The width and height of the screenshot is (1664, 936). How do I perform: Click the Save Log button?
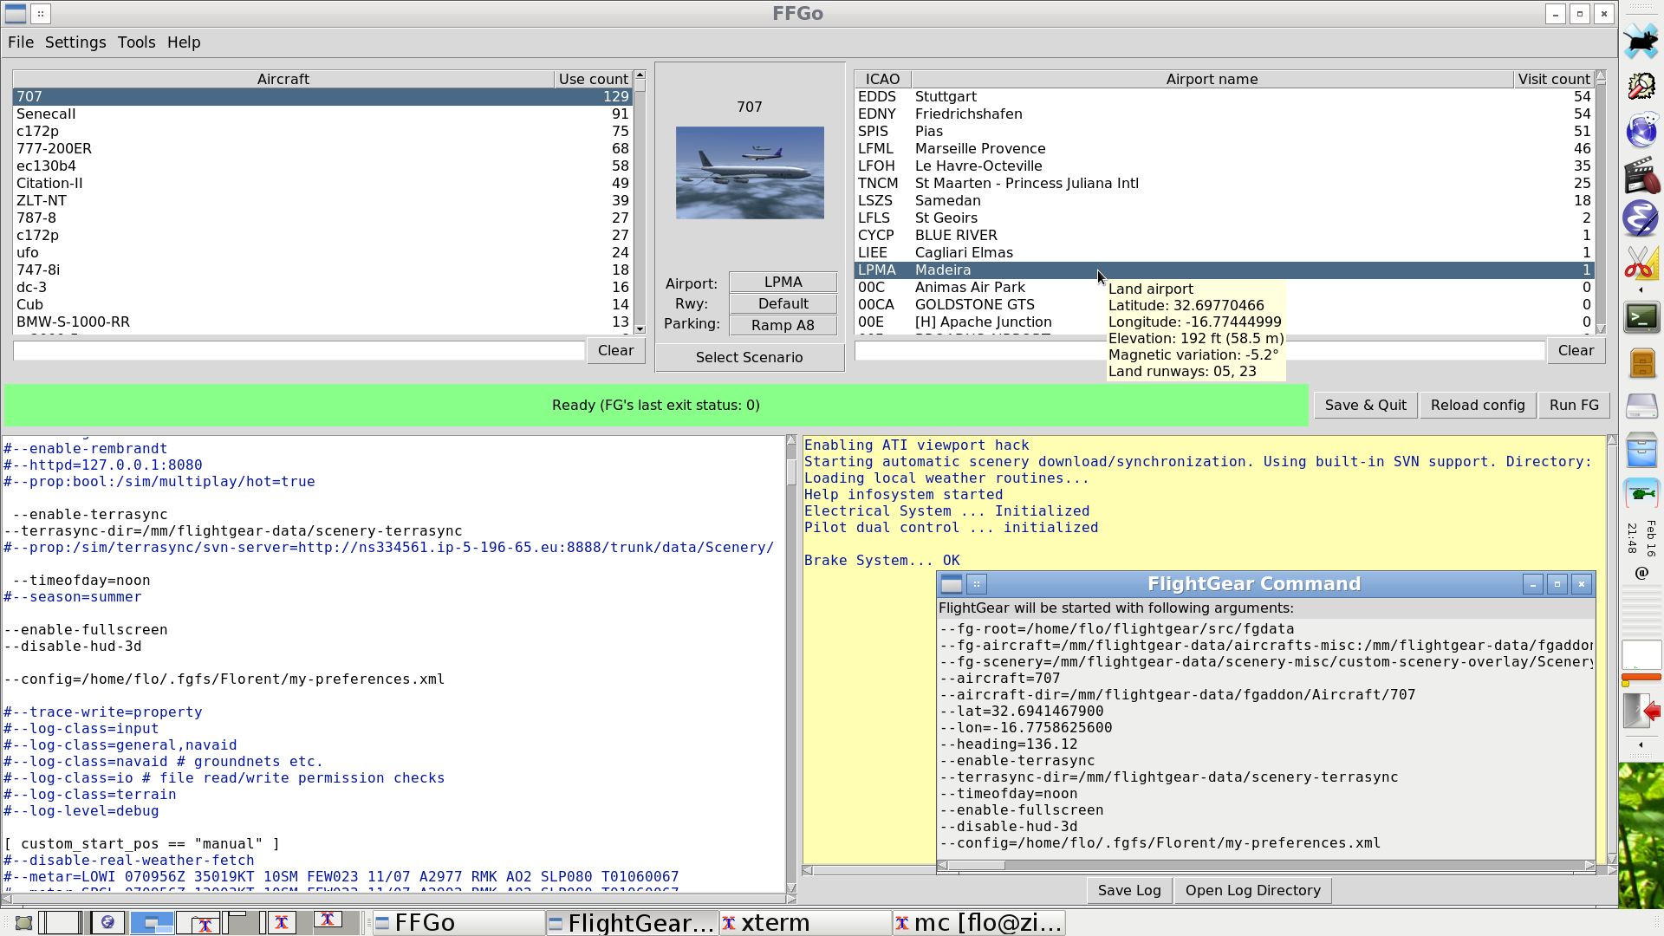click(1129, 891)
